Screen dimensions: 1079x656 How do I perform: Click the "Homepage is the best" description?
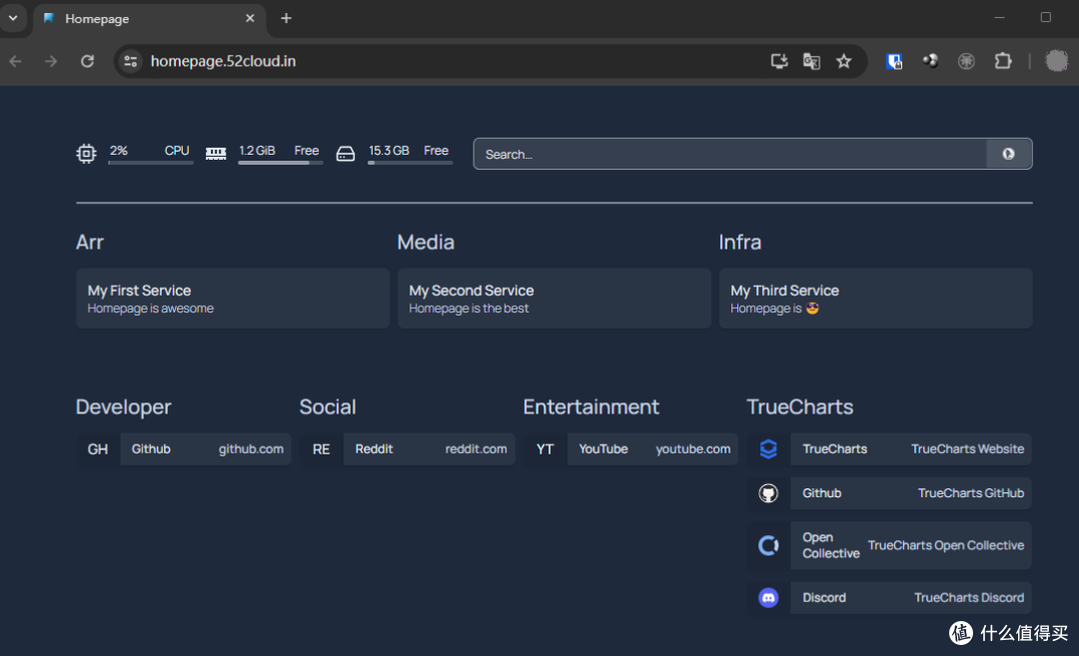click(469, 309)
